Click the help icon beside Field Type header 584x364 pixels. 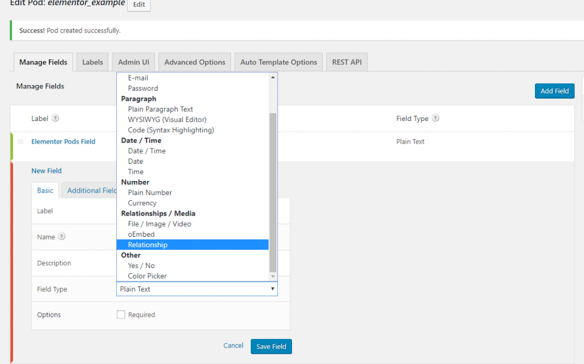tap(435, 119)
